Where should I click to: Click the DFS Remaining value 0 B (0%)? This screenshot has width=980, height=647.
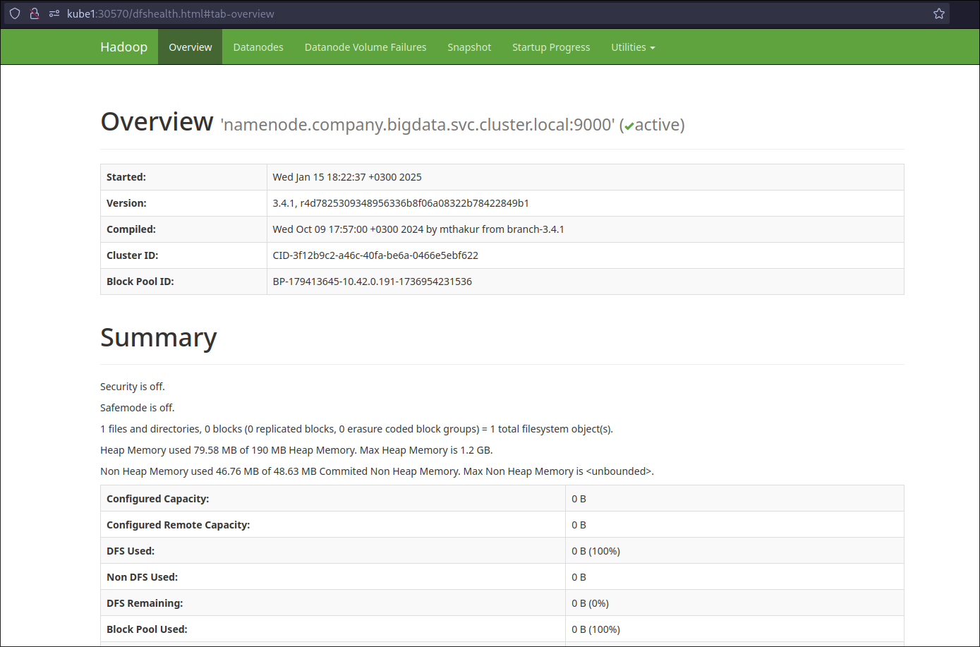590,603
